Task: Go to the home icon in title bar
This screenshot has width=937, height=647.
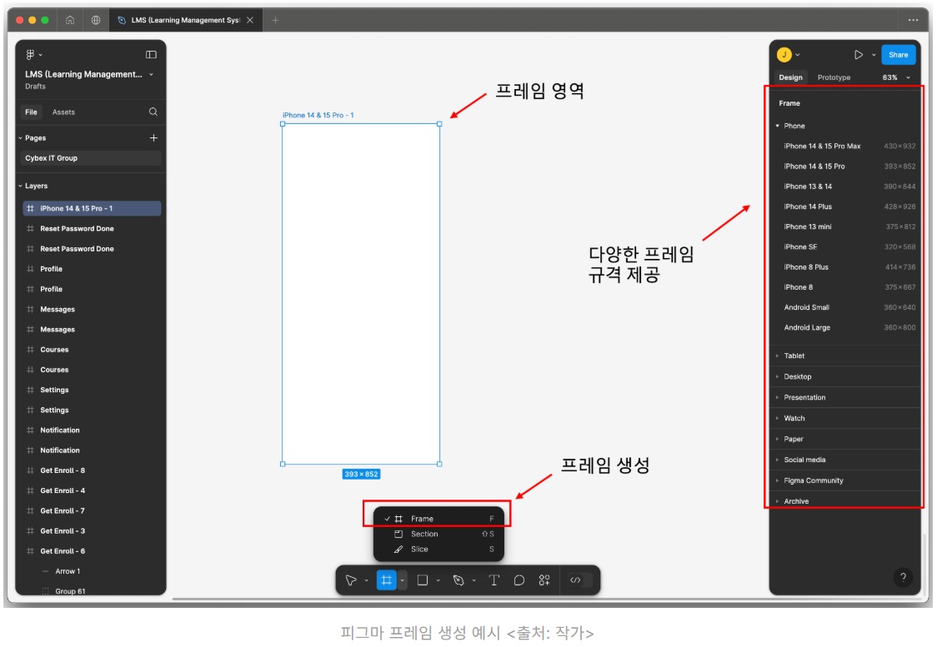Action: pyautogui.click(x=70, y=20)
